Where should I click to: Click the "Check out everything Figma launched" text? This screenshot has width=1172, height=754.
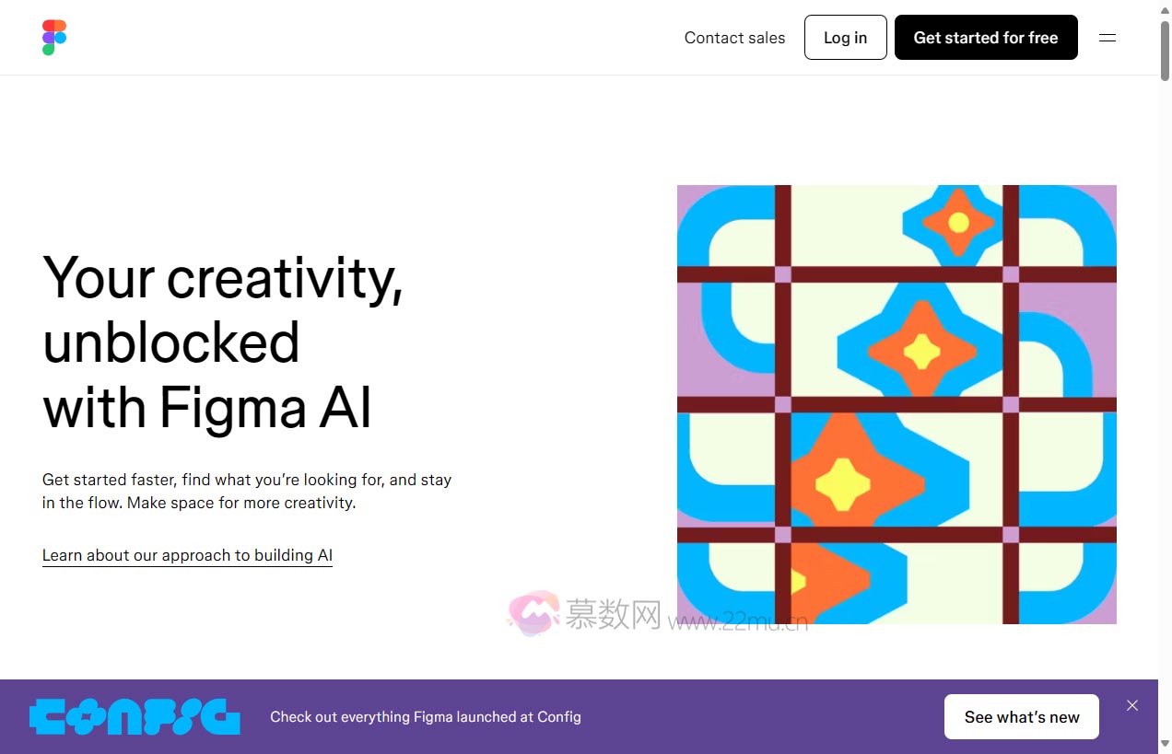pos(425,716)
